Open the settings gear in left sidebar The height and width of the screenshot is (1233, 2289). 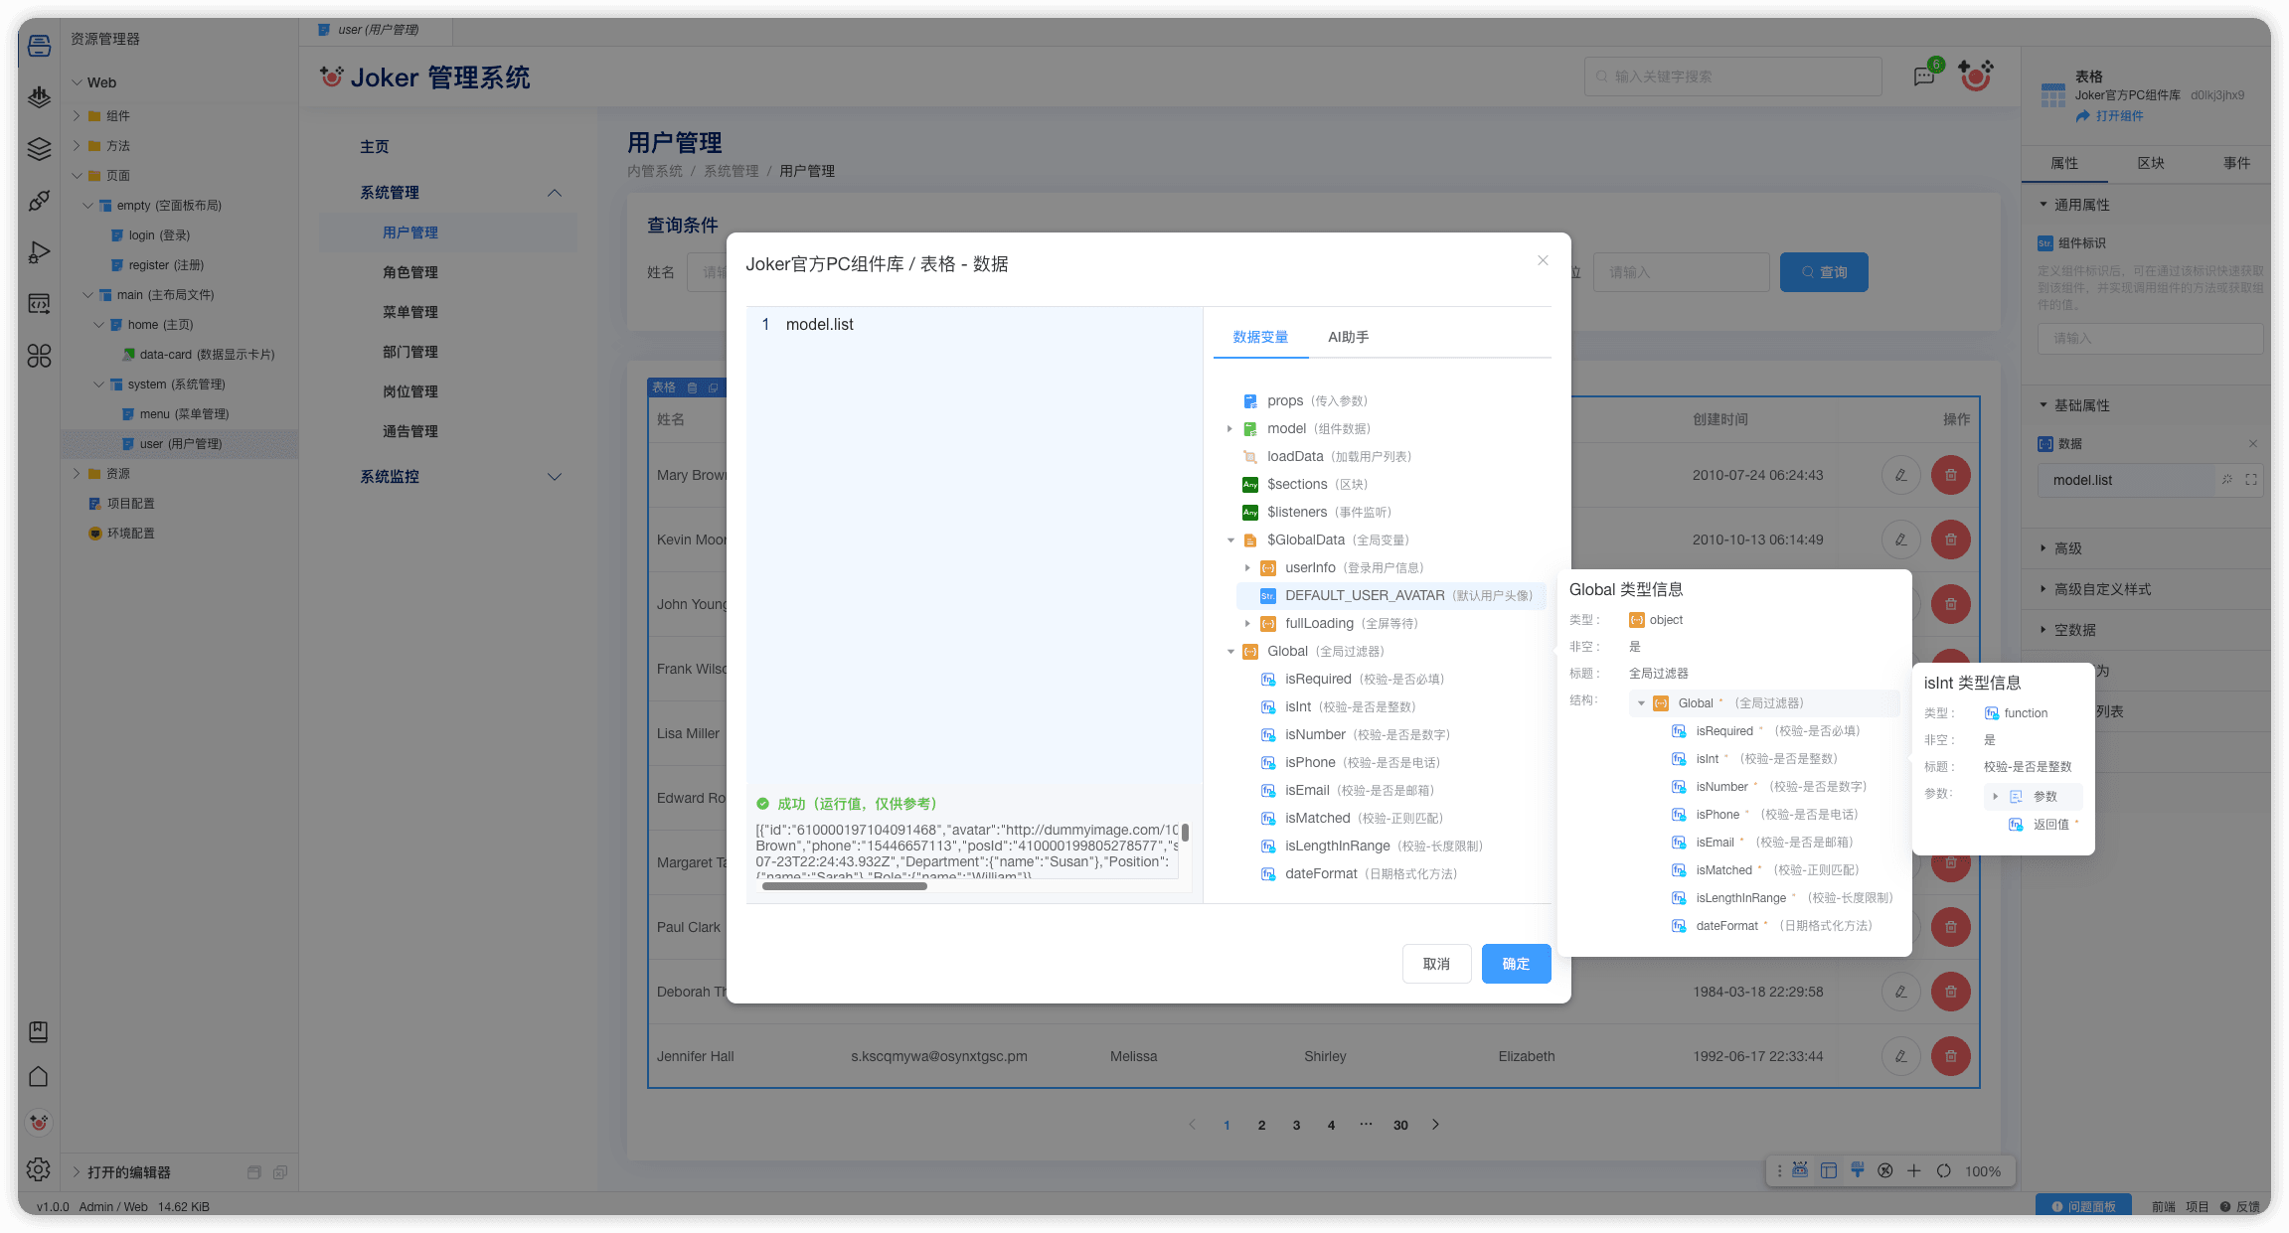pyautogui.click(x=39, y=1169)
